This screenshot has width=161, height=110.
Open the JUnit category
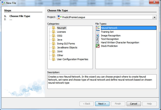coord(60,52)
